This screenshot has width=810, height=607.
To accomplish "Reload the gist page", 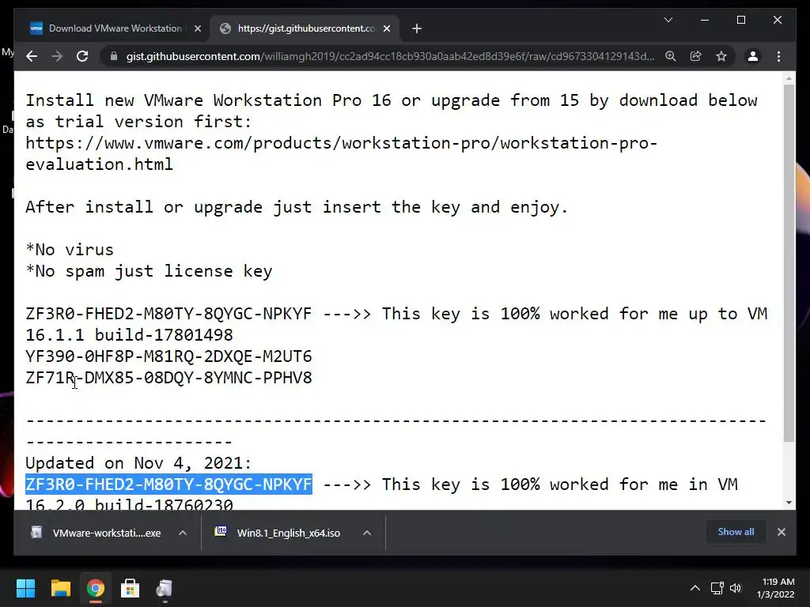I will point(82,56).
